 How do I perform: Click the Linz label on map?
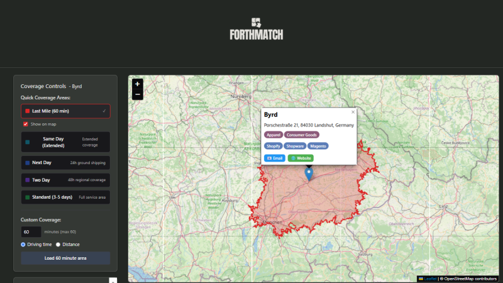pos(443,206)
